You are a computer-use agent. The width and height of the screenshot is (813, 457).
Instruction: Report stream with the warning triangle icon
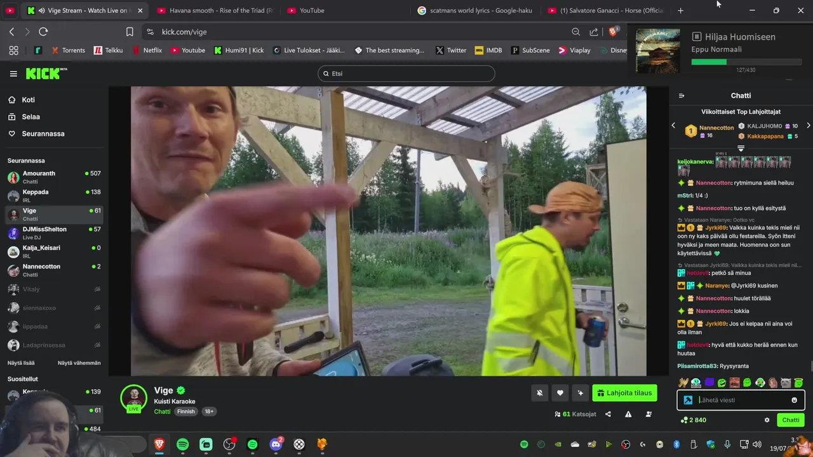(628, 414)
